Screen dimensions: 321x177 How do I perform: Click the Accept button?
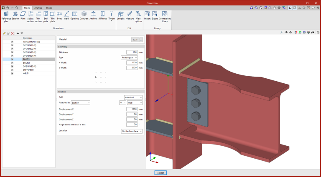pyautogui.click(x=160, y=172)
